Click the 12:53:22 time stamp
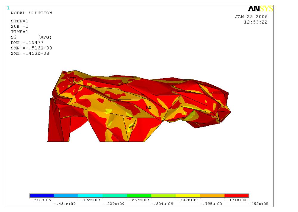 tap(255, 22)
